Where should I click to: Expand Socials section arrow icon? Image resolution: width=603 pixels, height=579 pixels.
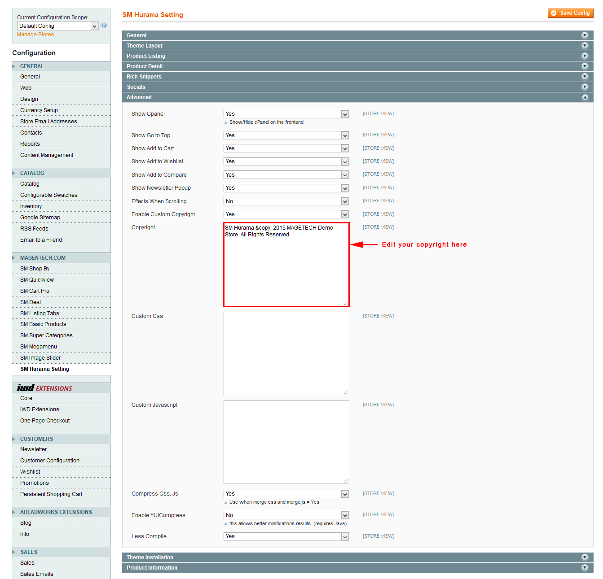click(x=585, y=87)
